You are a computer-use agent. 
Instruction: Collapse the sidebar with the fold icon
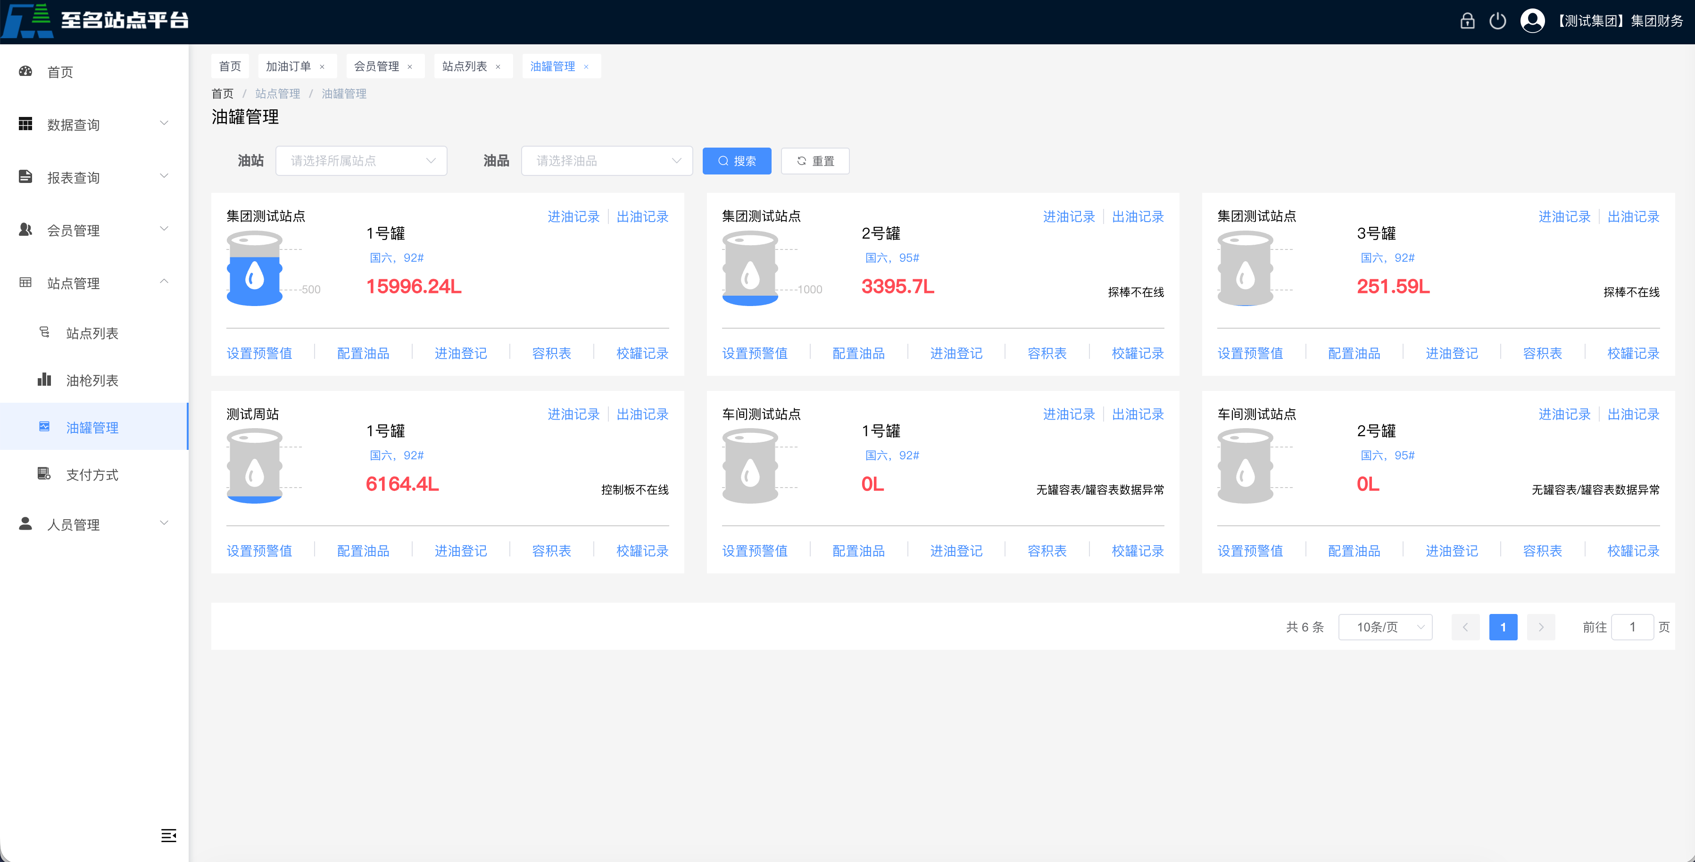(x=168, y=836)
